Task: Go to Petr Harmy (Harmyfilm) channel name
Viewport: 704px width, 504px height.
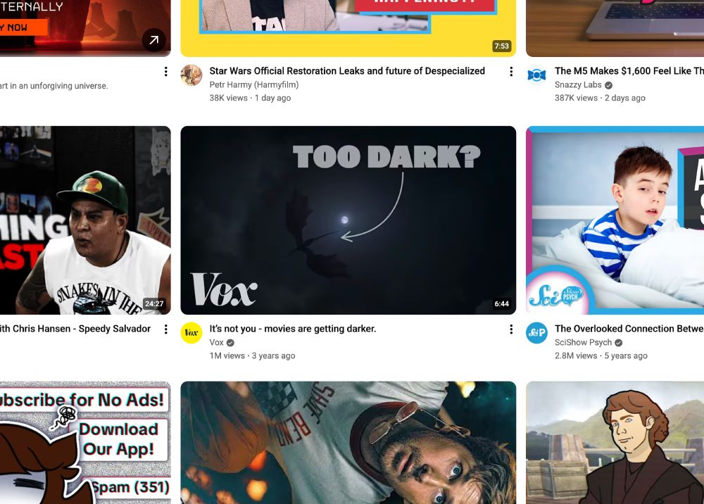Action: (x=253, y=84)
